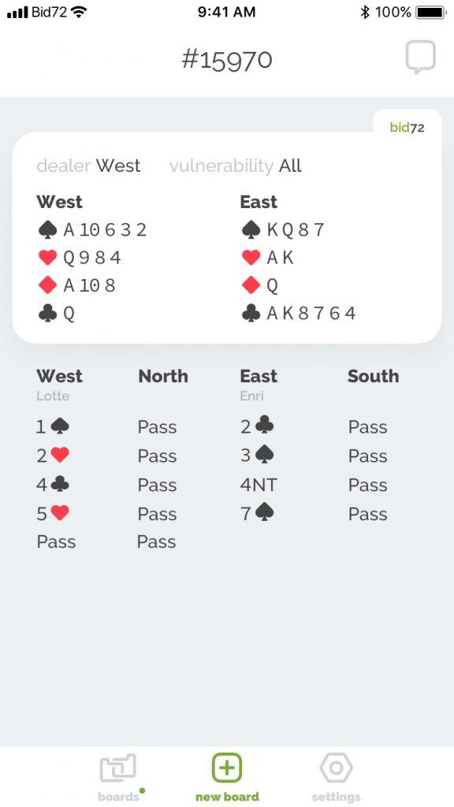Open the settings hexagon icon
The image size is (454, 807).
point(336,768)
